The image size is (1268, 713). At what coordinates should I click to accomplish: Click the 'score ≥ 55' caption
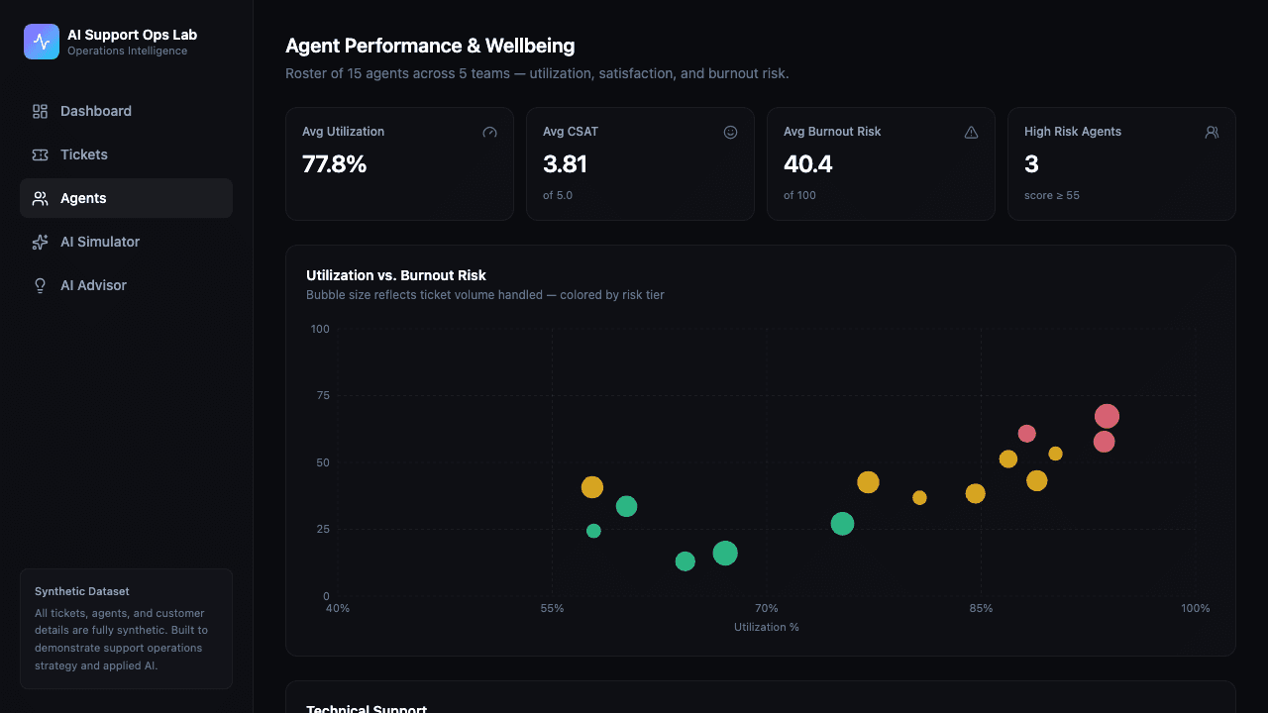1052,195
